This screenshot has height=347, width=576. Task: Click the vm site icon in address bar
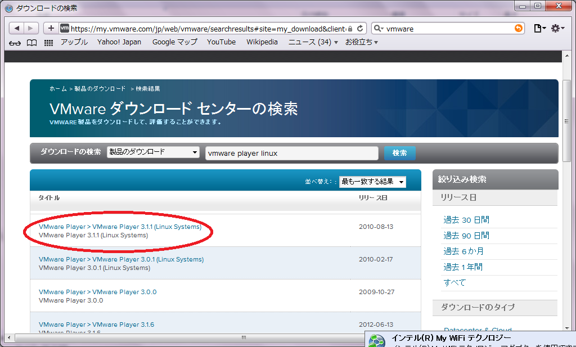click(x=64, y=28)
